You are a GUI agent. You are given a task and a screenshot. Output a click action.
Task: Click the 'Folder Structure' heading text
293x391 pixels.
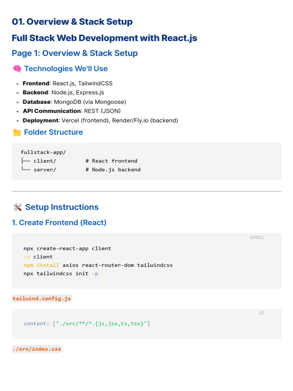[53, 132]
